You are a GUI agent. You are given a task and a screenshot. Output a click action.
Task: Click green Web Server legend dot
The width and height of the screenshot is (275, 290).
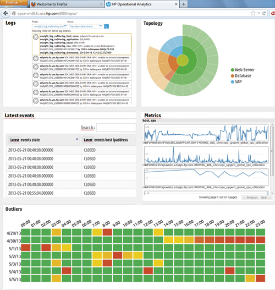click(233, 70)
